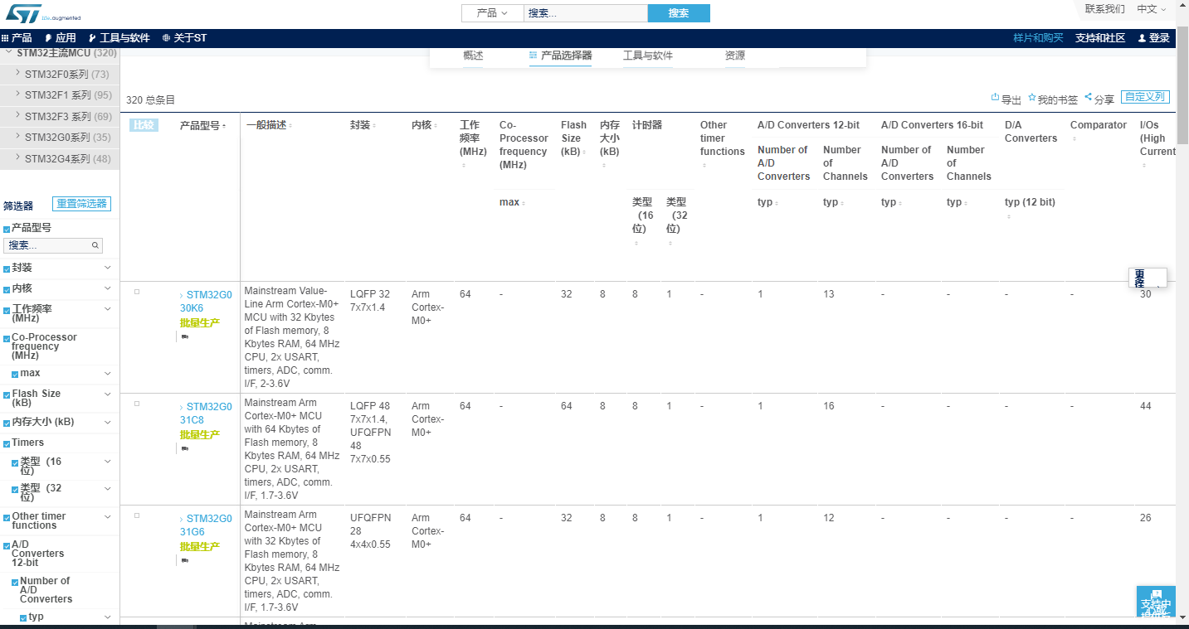
Task: Click the truck icon under STM32G030K6
Action: 184,337
